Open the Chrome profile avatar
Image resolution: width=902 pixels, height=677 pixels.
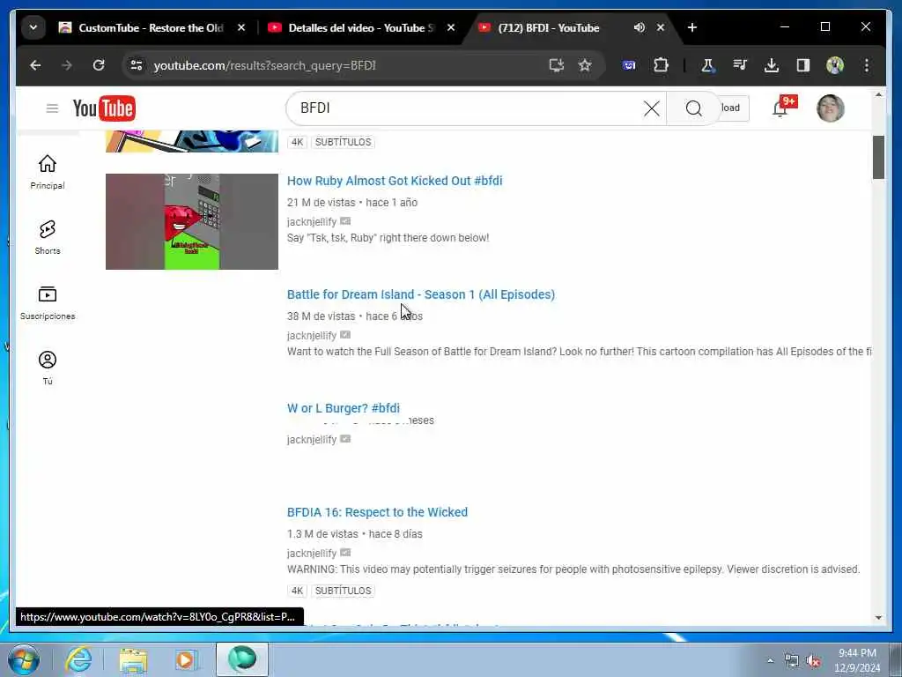(x=835, y=65)
